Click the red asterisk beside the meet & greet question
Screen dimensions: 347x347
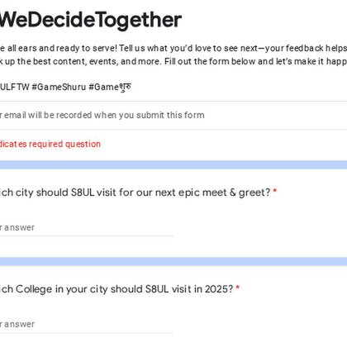[x=274, y=191]
